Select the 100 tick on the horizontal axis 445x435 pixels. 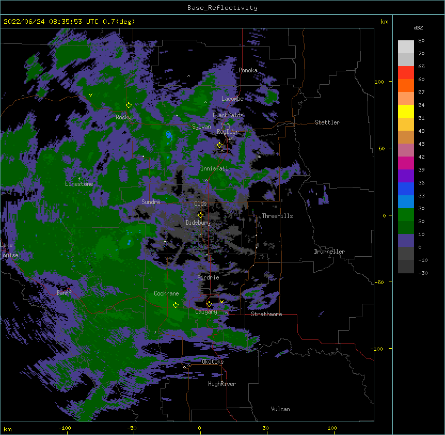(332, 428)
